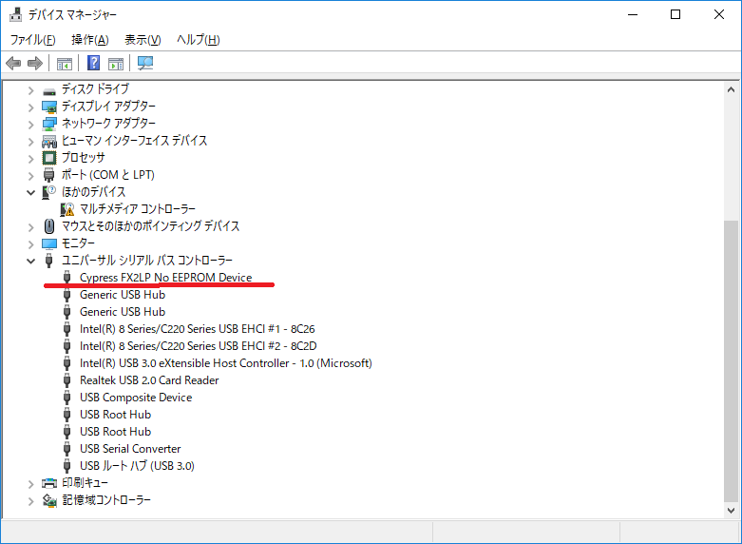Screen dimensions: 742x544
Task: Click the ポート (COM と LPT) icon
Action: click(x=48, y=175)
